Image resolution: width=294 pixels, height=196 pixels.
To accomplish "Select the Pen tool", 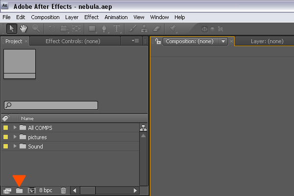I will click(104, 29).
